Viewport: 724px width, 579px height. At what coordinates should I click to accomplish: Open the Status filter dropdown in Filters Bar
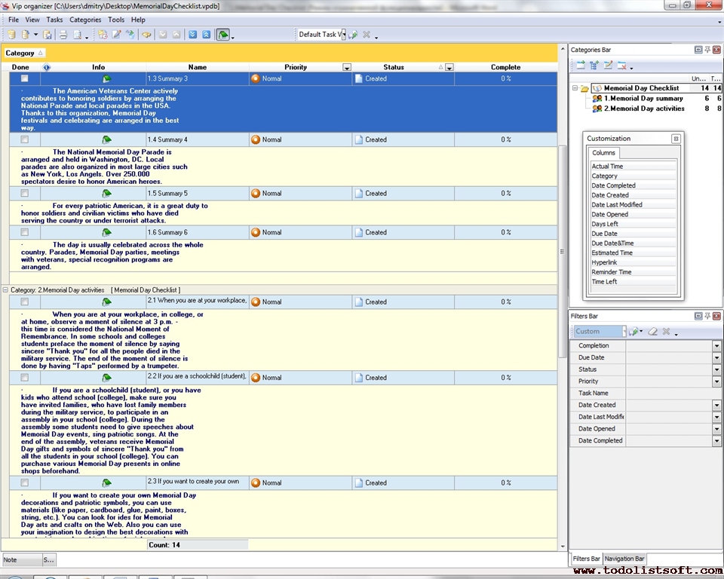tap(716, 369)
